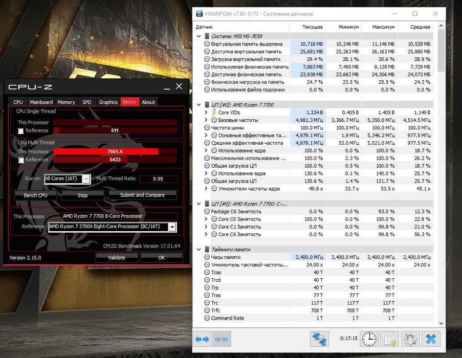Viewport: 462px width, 358px height.
Task: Click the collapse-columns arrows icon in HWiNFO toolbar
Action: [x=221, y=339]
